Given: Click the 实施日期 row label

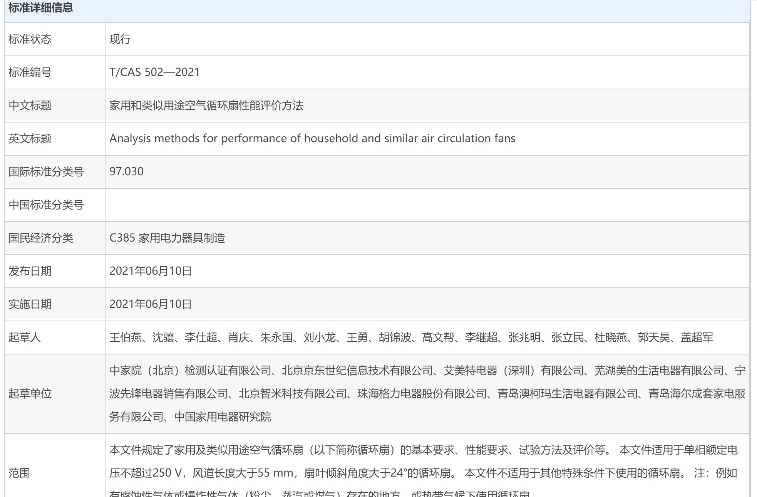Looking at the screenshot, I should (30, 304).
